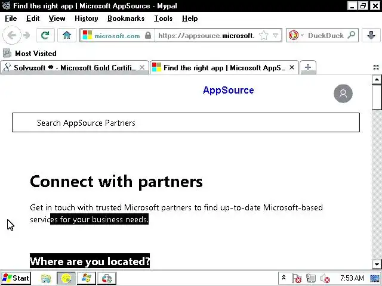
Task: Open the Help menu
Action: point(190,18)
